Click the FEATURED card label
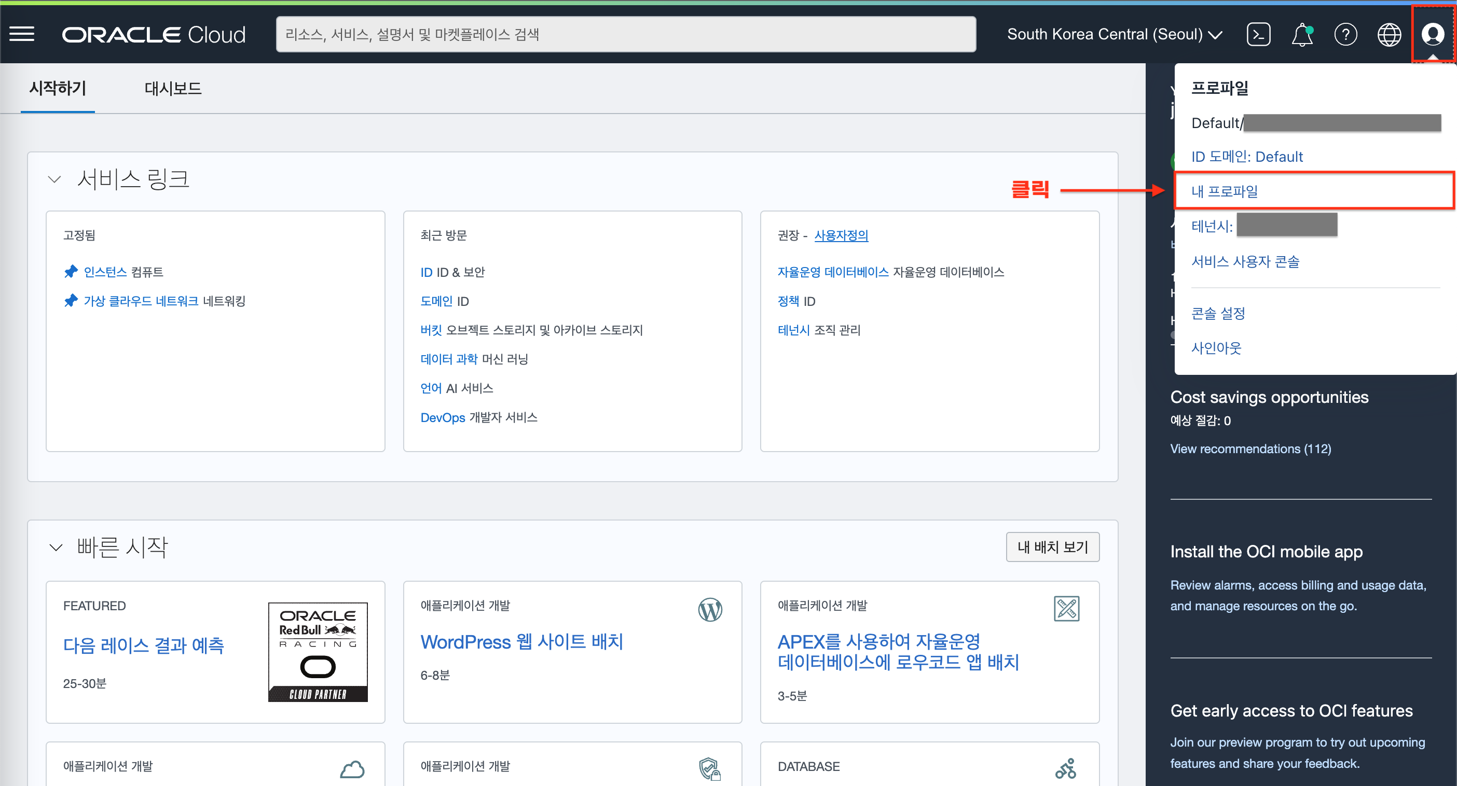The image size is (1457, 786). click(94, 605)
